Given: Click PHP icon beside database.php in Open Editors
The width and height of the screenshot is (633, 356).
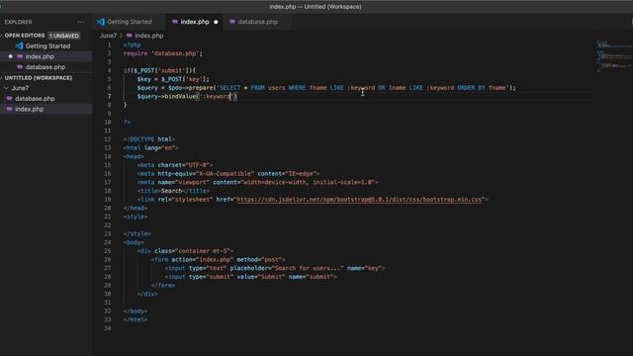Looking at the screenshot, I should coord(20,67).
